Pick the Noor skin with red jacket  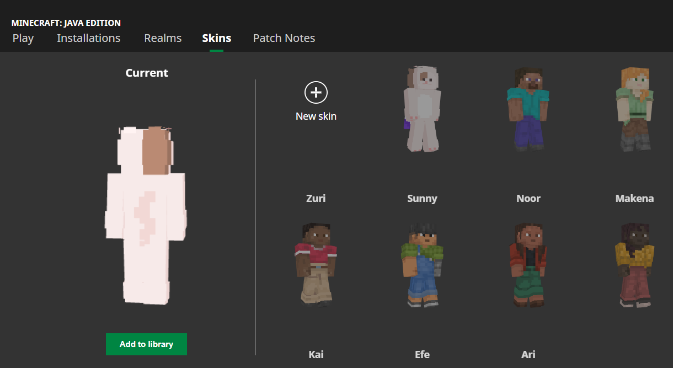tap(528, 265)
